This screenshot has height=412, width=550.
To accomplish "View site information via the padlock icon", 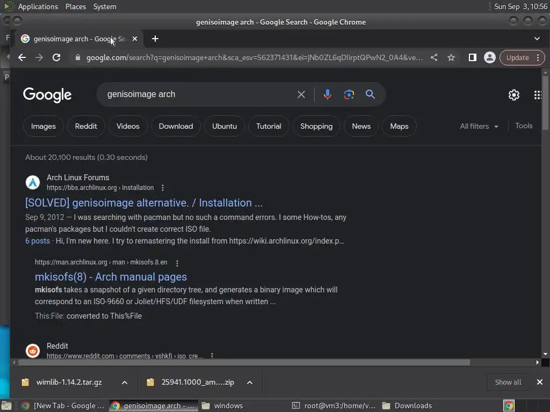I will (78, 57).
